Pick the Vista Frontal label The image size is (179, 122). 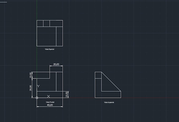50,102
